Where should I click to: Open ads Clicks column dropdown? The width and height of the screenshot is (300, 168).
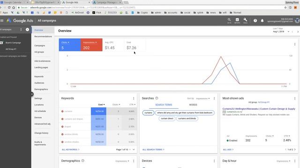coord(270,136)
